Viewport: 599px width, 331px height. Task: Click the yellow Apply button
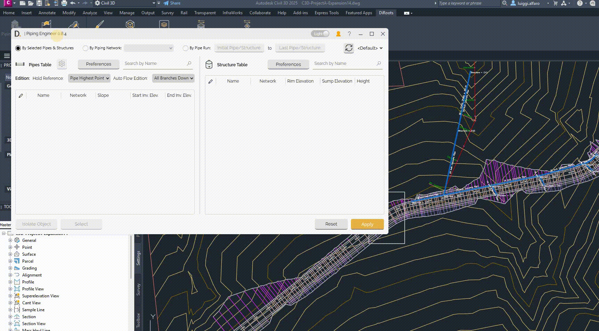tap(367, 224)
